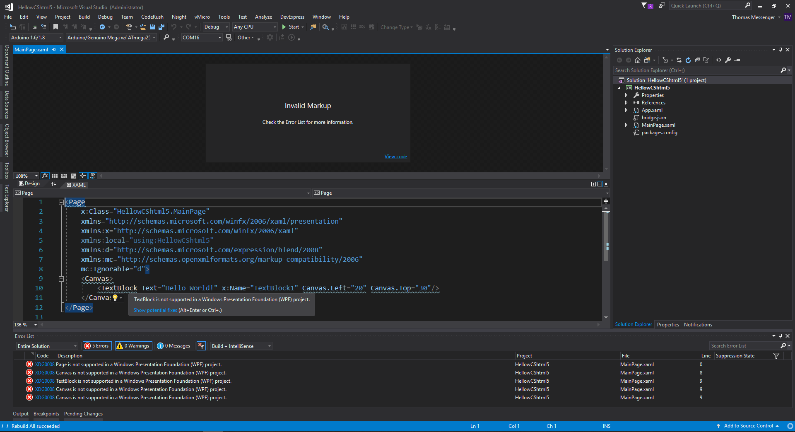Click the Open File folder icon
The width and height of the screenshot is (795, 432).
point(143,27)
